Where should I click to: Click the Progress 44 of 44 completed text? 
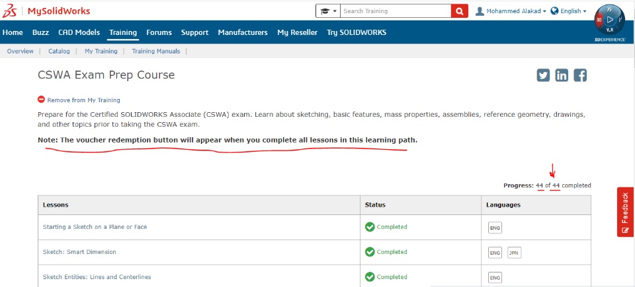547,185
